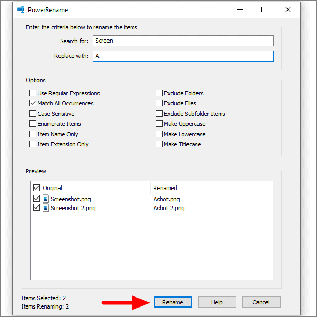Turn on Make Uppercase
The width and height of the screenshot is (317, 317).
[x=159, y=124]
